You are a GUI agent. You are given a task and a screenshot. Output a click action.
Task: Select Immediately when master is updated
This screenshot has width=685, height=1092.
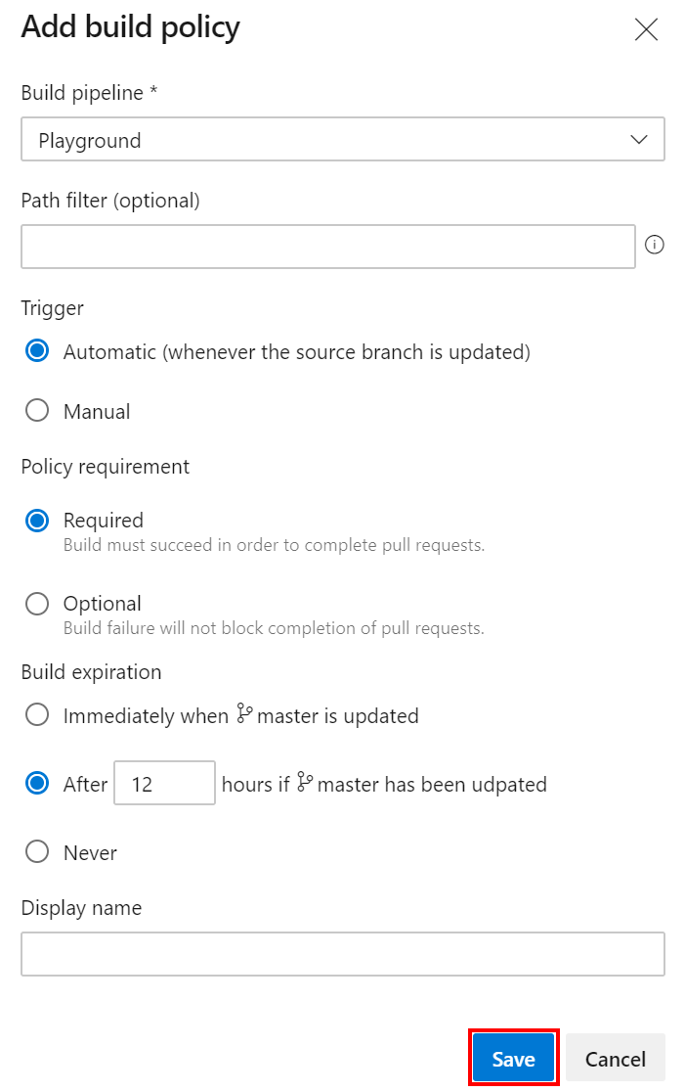pos(36,714)
